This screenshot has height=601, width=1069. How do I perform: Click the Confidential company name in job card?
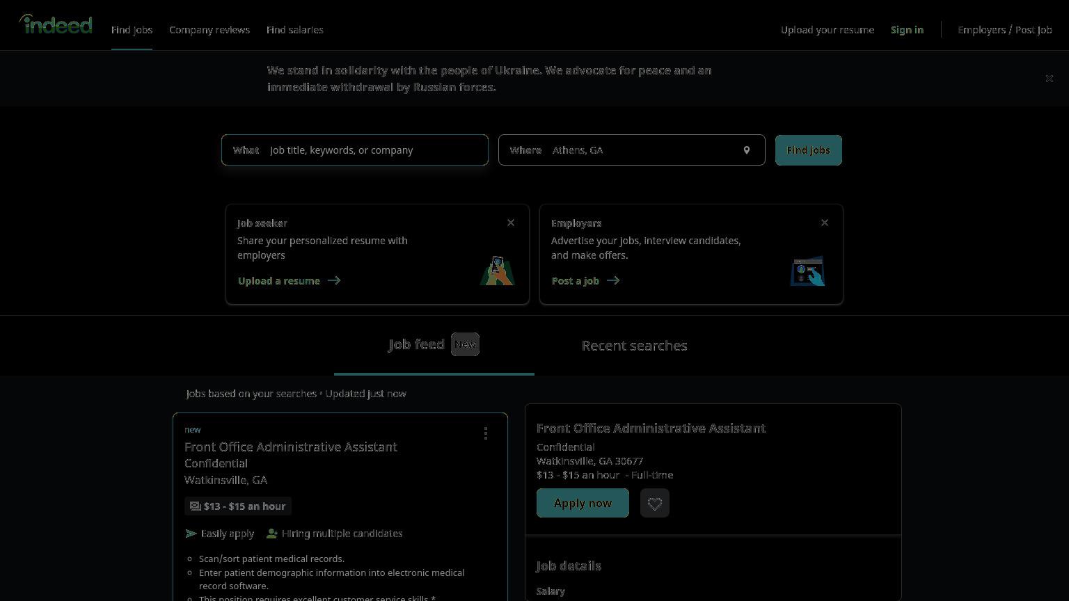pos(216,463)
